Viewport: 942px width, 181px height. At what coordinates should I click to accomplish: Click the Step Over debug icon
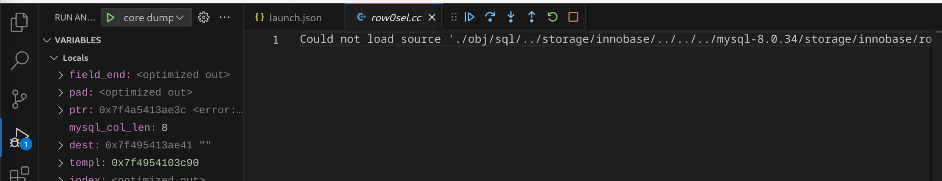pyautogui.click(x=490, y=17)
